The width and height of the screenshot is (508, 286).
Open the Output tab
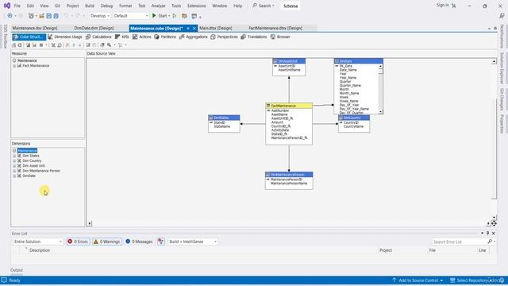point(17,270)
